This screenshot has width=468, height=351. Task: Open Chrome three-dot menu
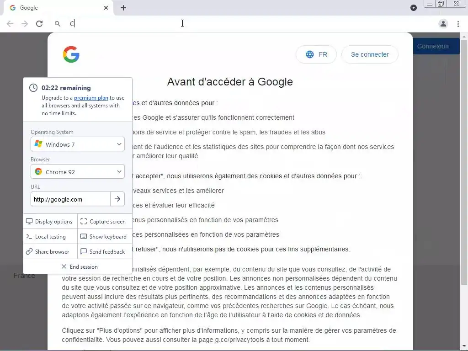(x=458, y=24)
